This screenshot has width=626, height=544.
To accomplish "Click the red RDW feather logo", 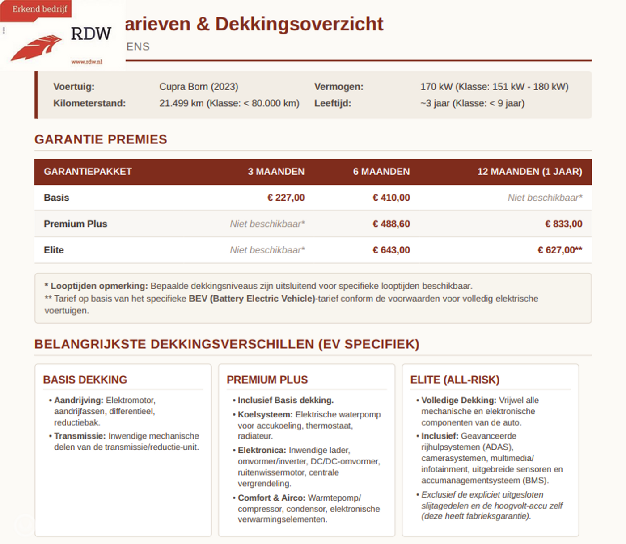I will point(36,47).
